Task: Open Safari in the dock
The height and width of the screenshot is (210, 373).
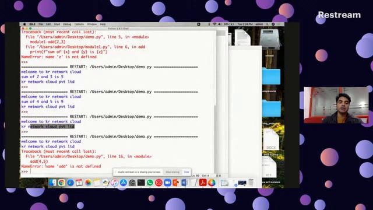Action: (x=71, y=183)
